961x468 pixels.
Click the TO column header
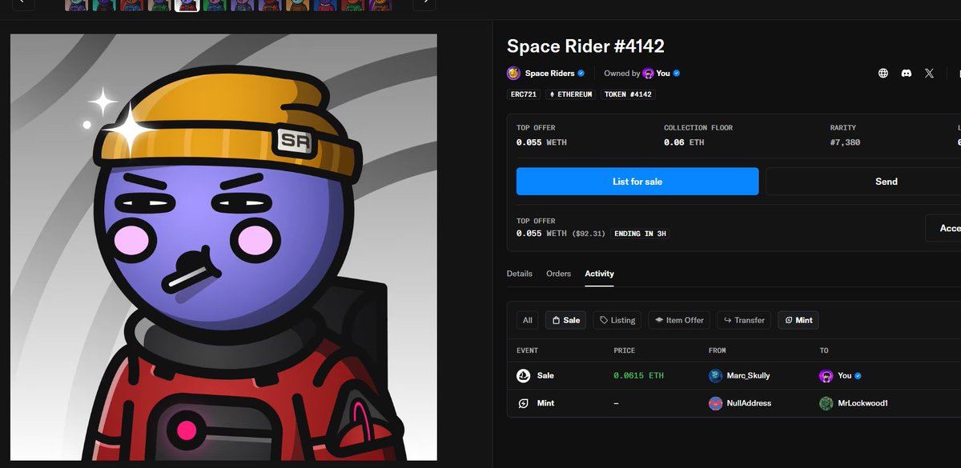(x=823, y=350)
